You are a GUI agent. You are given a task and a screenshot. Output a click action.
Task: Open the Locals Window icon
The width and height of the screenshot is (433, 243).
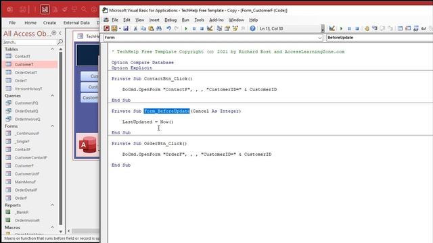click(400, 28)
